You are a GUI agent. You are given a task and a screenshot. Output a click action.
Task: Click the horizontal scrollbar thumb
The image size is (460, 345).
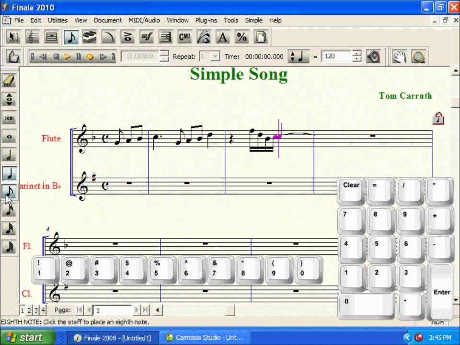pos(230,310)
